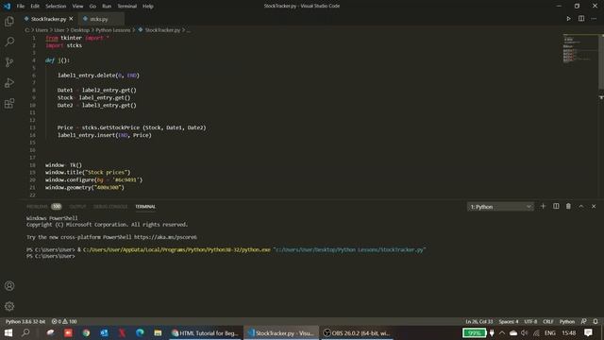Click feedback icon in status bar

click(584, 321)
